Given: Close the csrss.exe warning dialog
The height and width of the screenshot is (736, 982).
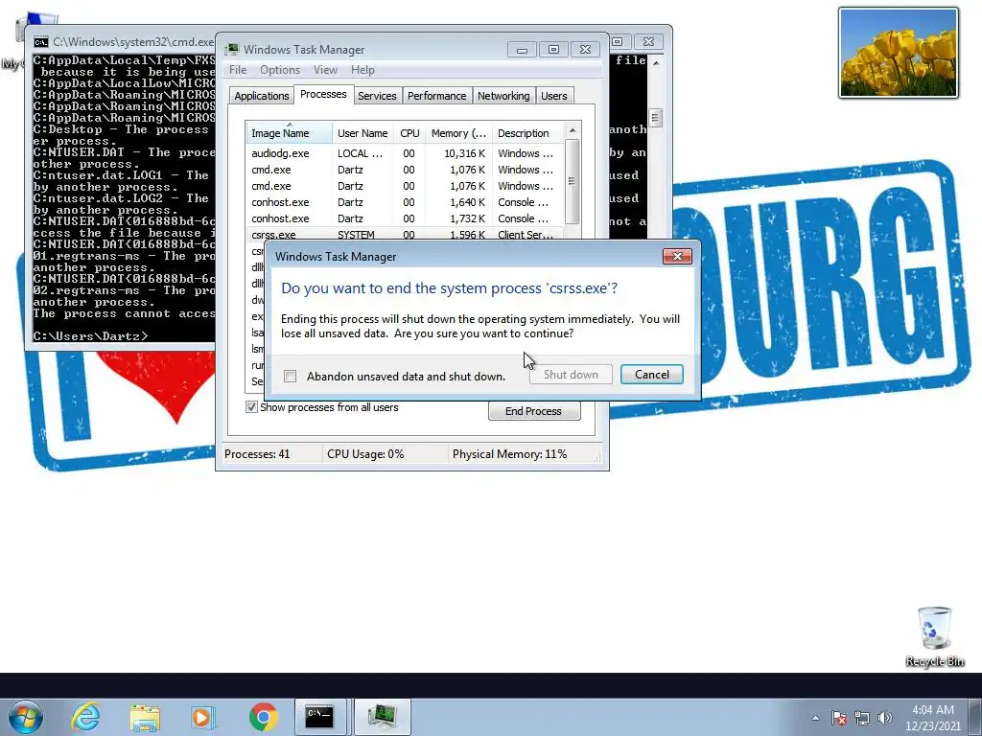Looking at the screenshot, I should [677, 257].
